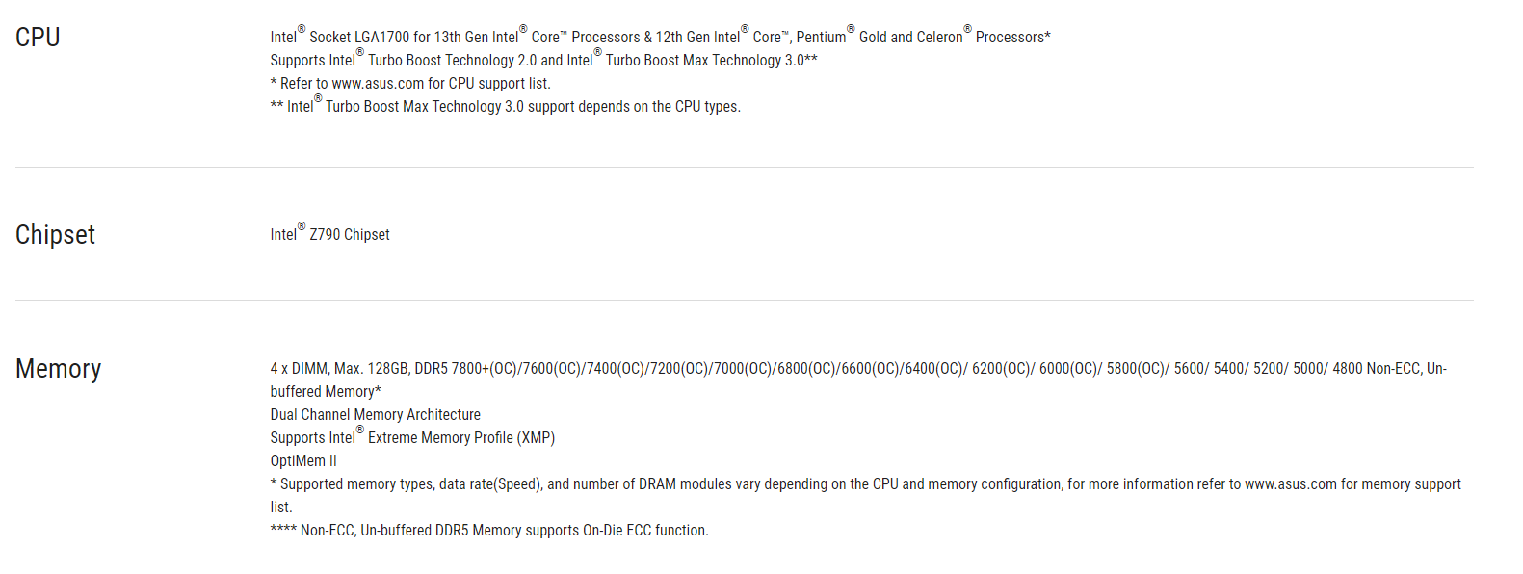Open www.asus.com in the memory support note
Image resolution: width=1523 pixels, height=574 pixels.
(1290, 484)
